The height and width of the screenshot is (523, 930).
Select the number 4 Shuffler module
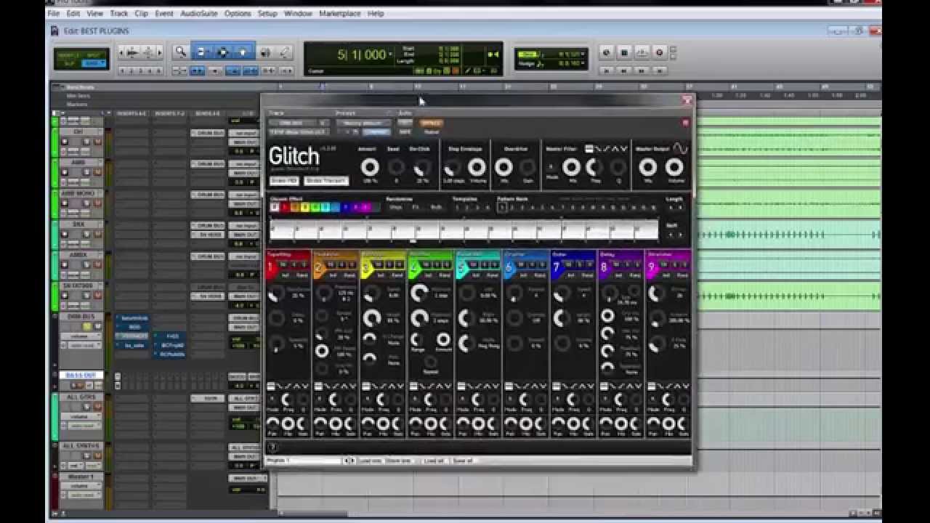414,268
